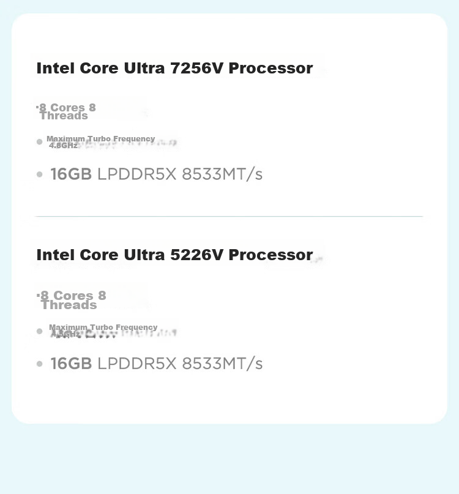459x494 pixels.
Task: Click the divider line between the two processors
Action: click(x=229, y=217)
